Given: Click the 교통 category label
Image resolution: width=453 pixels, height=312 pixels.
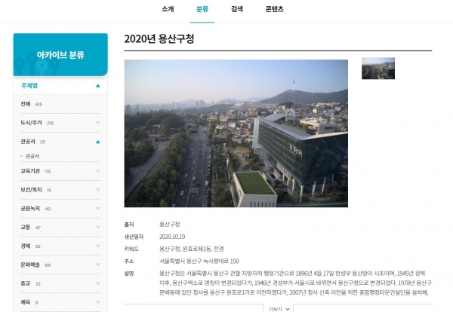Looking at the screenshot, I should tap(26, 228).
